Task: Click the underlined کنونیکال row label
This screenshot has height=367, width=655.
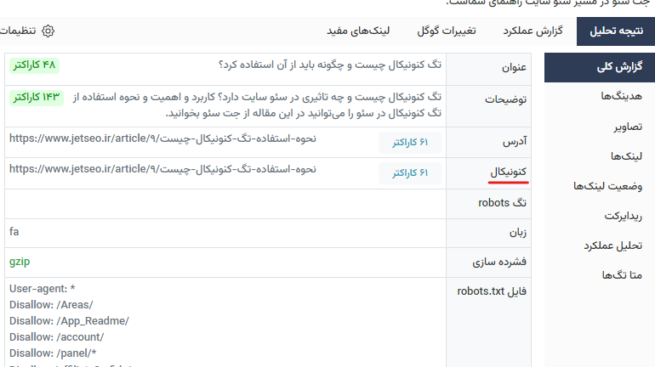Action: [509, 172]
